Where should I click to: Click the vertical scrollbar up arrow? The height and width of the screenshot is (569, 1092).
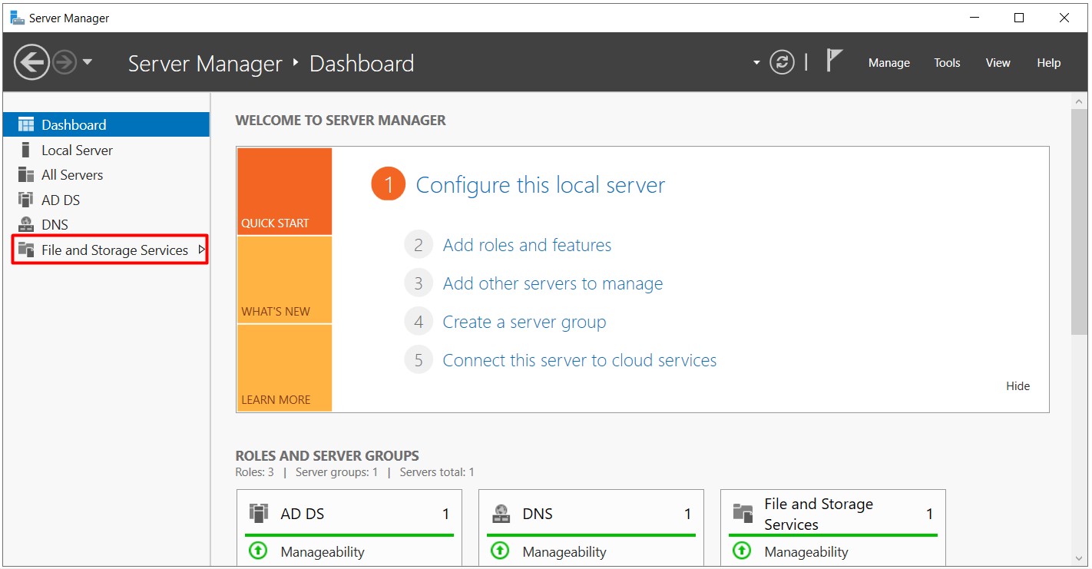point(1079,102)
